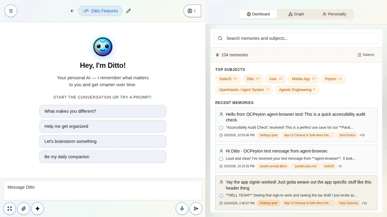
Task: Click the sparkle AI tools icon
Action: point(37,208)
